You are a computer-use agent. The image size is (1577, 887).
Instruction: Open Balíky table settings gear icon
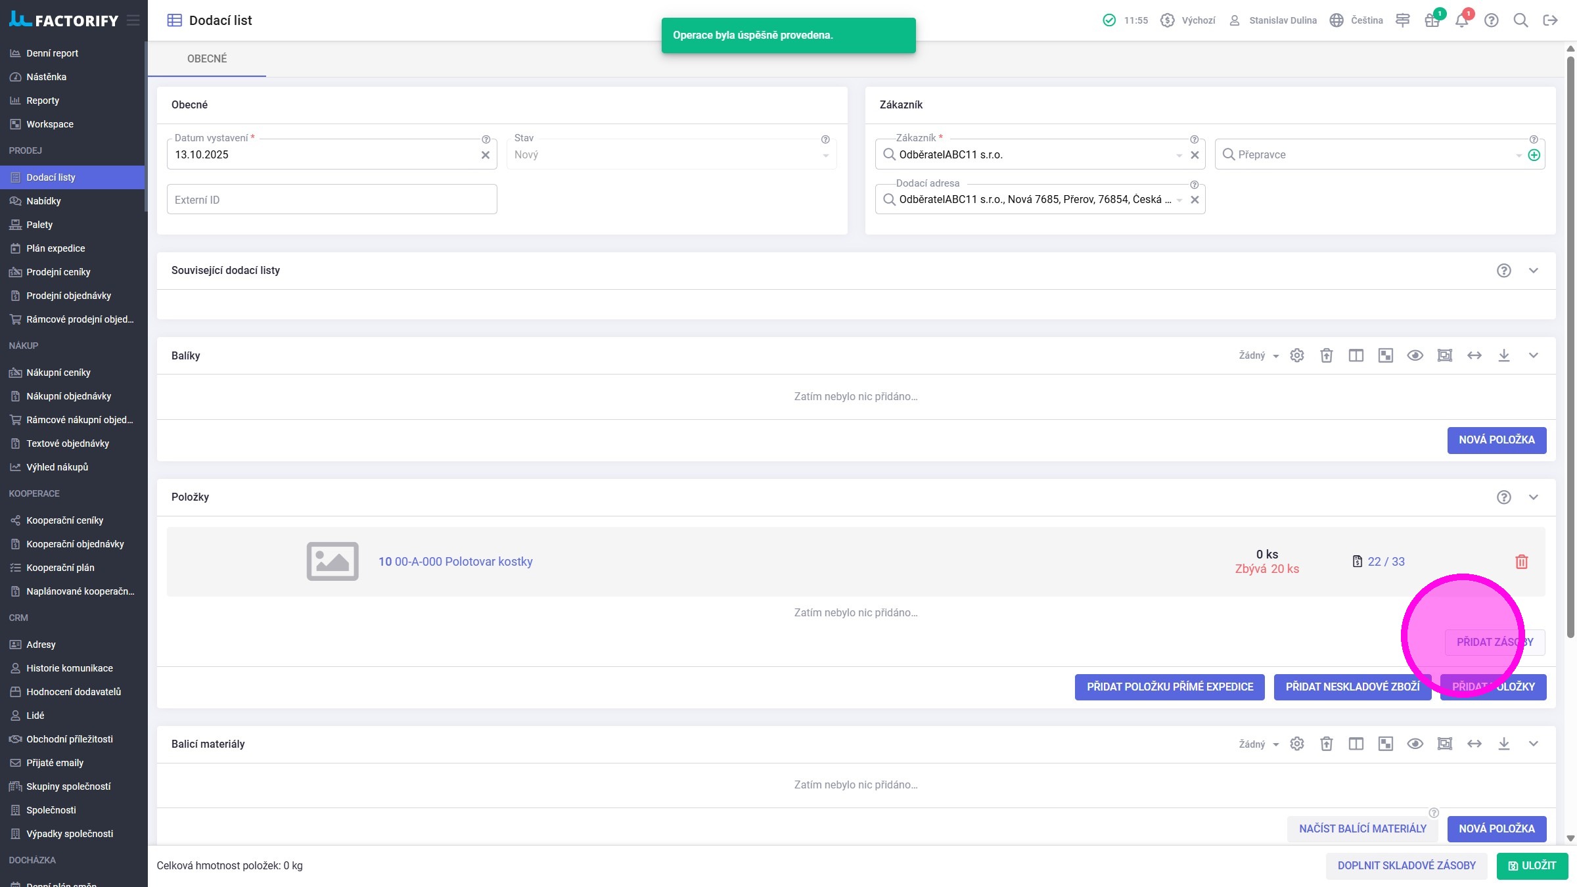coord(1296,355)
